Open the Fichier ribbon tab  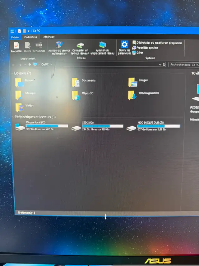tap(15, 37)
